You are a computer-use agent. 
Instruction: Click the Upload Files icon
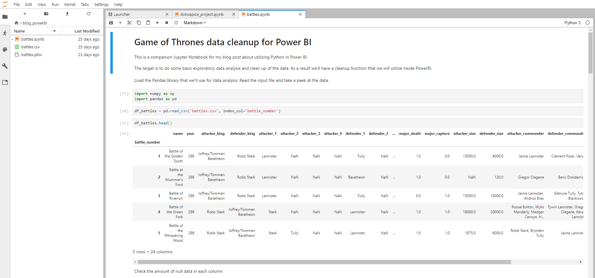pyautogui.click(x=67, y=14)
